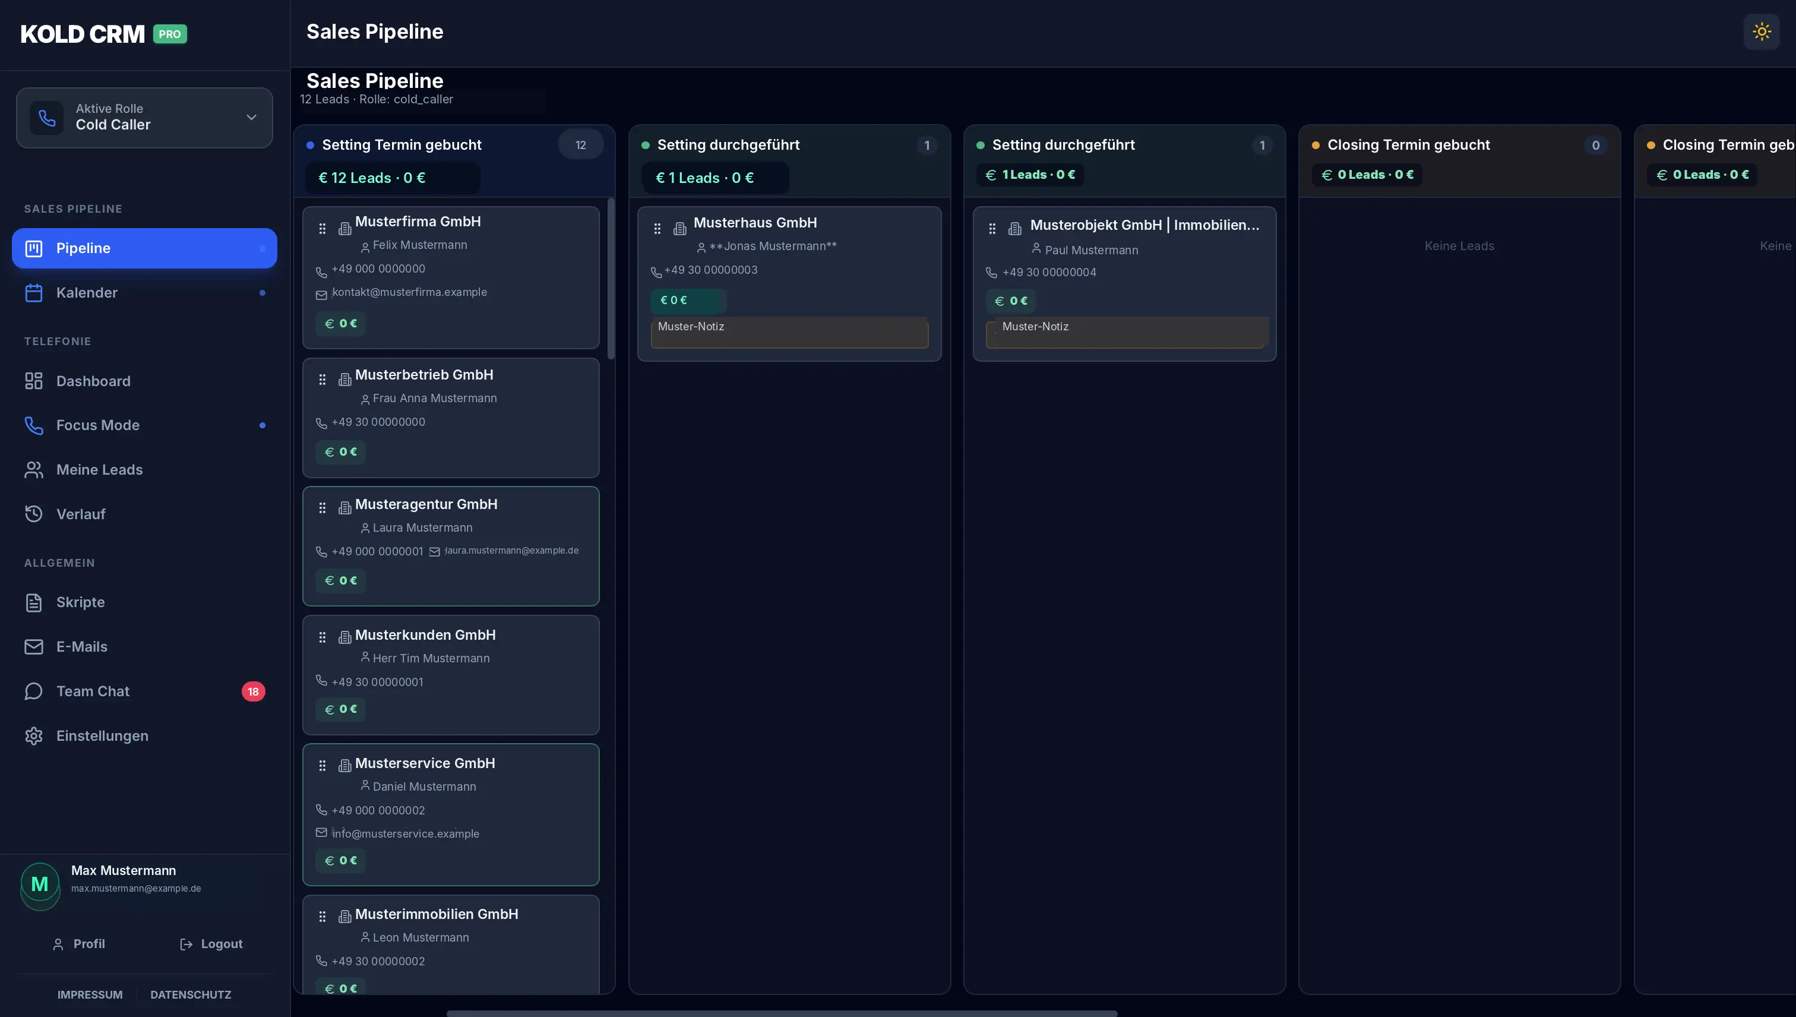1796x1017 pixels.
Task: Click the Team Chat unread badge showing 18
Action: [253, 691]
